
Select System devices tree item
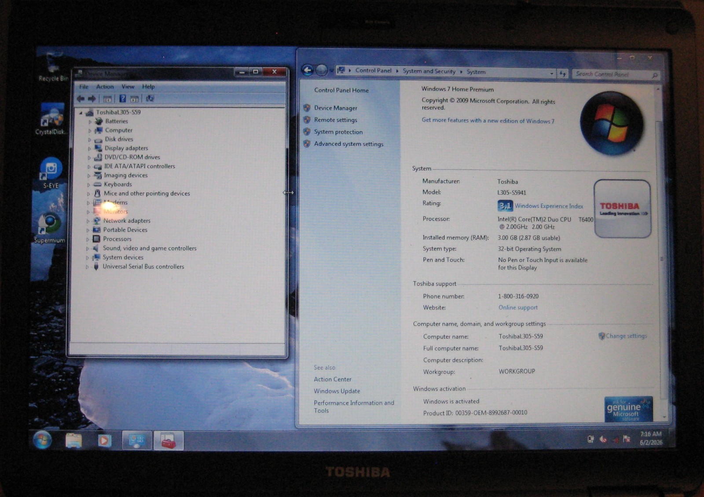click(123, 257)
